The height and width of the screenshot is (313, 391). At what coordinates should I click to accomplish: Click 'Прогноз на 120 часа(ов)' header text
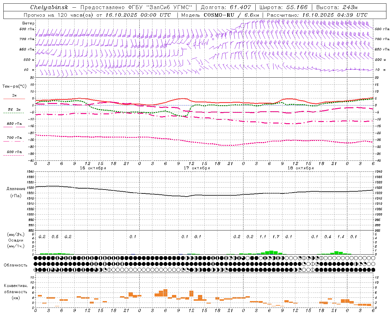click(x=59, y=15)
